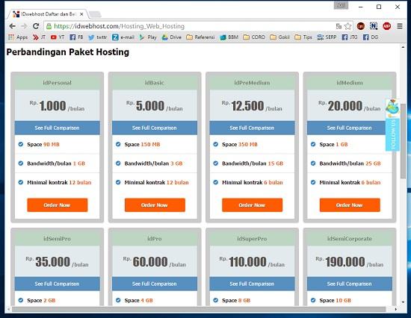Click See Full Comparison for idBasic

(155, 128)
